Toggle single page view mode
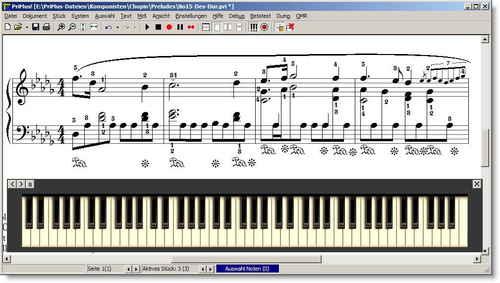The height and width of the screenshot is (283, 500). tap(217, 27)
